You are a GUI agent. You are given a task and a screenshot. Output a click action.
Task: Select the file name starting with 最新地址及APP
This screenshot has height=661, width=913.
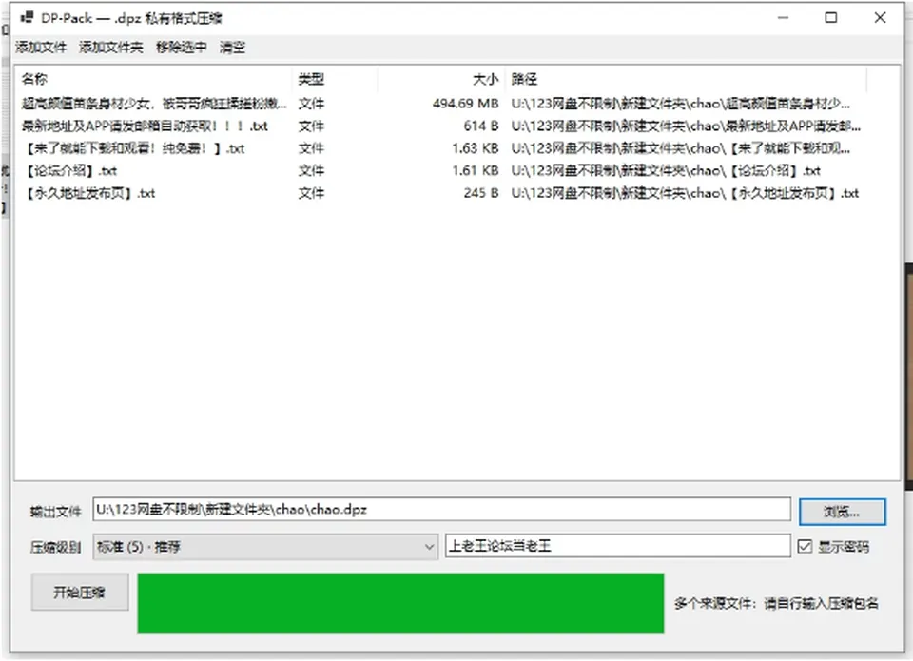tap(145, 126)
